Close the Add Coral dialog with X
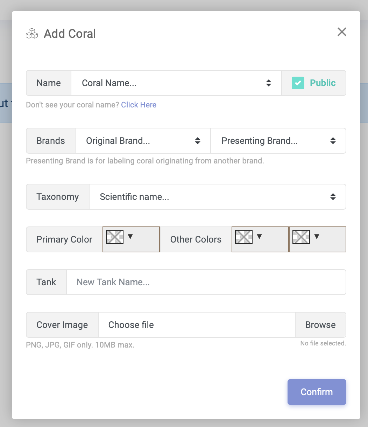Screen dimensions: 368x427 point(342,32)
